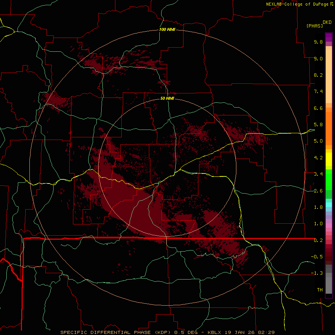Click the 9.8 value on the color scale
The image size is (335, 335).
pos(318,42)
